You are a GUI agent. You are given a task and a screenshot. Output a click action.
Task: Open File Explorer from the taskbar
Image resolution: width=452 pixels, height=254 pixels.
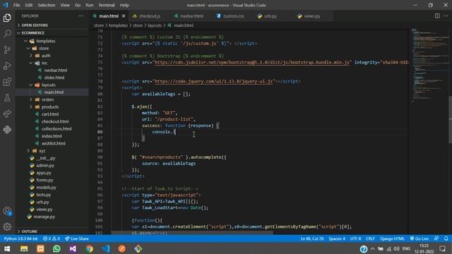(x=24, y=248)
